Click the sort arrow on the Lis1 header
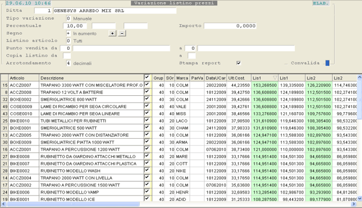The width and height of the screenshot is (362, 208). pyautogui.click(x=275, y=78)
